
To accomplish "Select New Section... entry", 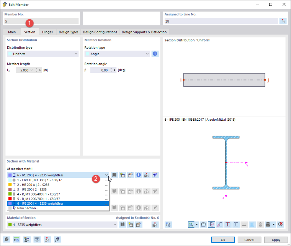I will tap(58, 208).
